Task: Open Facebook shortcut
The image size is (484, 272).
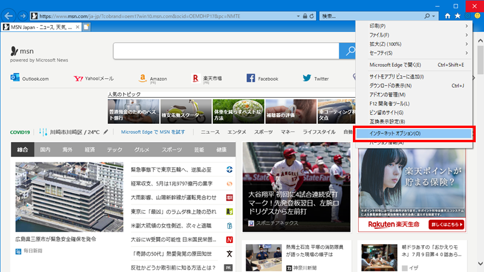Action: tap(262, 78)
